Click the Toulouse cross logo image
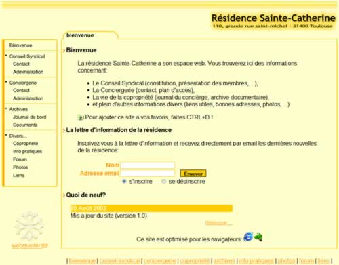 (x=29, y=226)
